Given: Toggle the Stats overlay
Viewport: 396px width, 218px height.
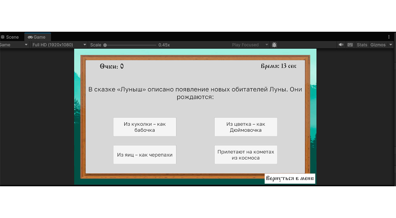Looking at the screenshot, I should (362, 45).
